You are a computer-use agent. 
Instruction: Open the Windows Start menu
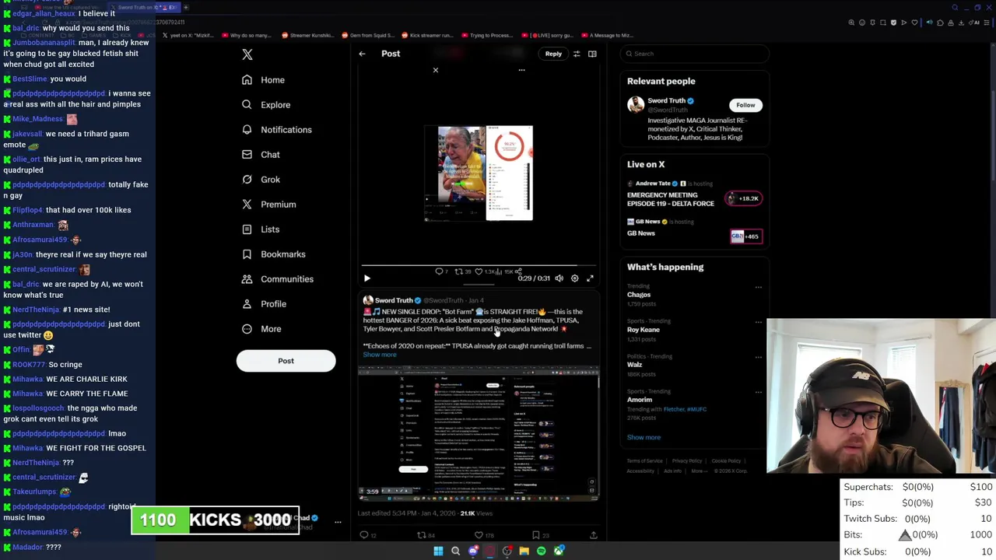438,551
